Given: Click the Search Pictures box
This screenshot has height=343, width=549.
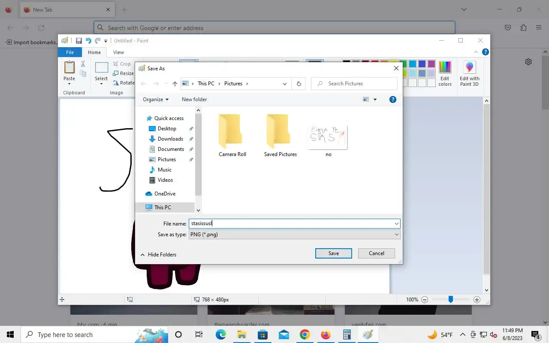Looking at the screenshot, I should point(354,84).
